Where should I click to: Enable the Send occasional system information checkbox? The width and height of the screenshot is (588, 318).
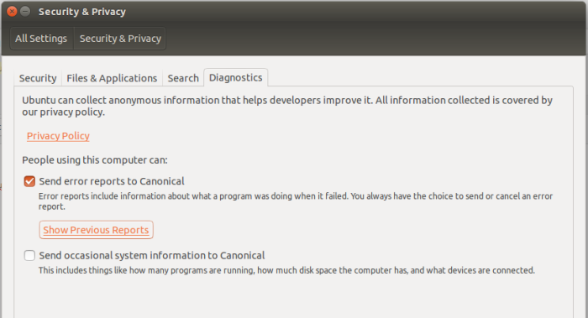[x=29, y=256]
